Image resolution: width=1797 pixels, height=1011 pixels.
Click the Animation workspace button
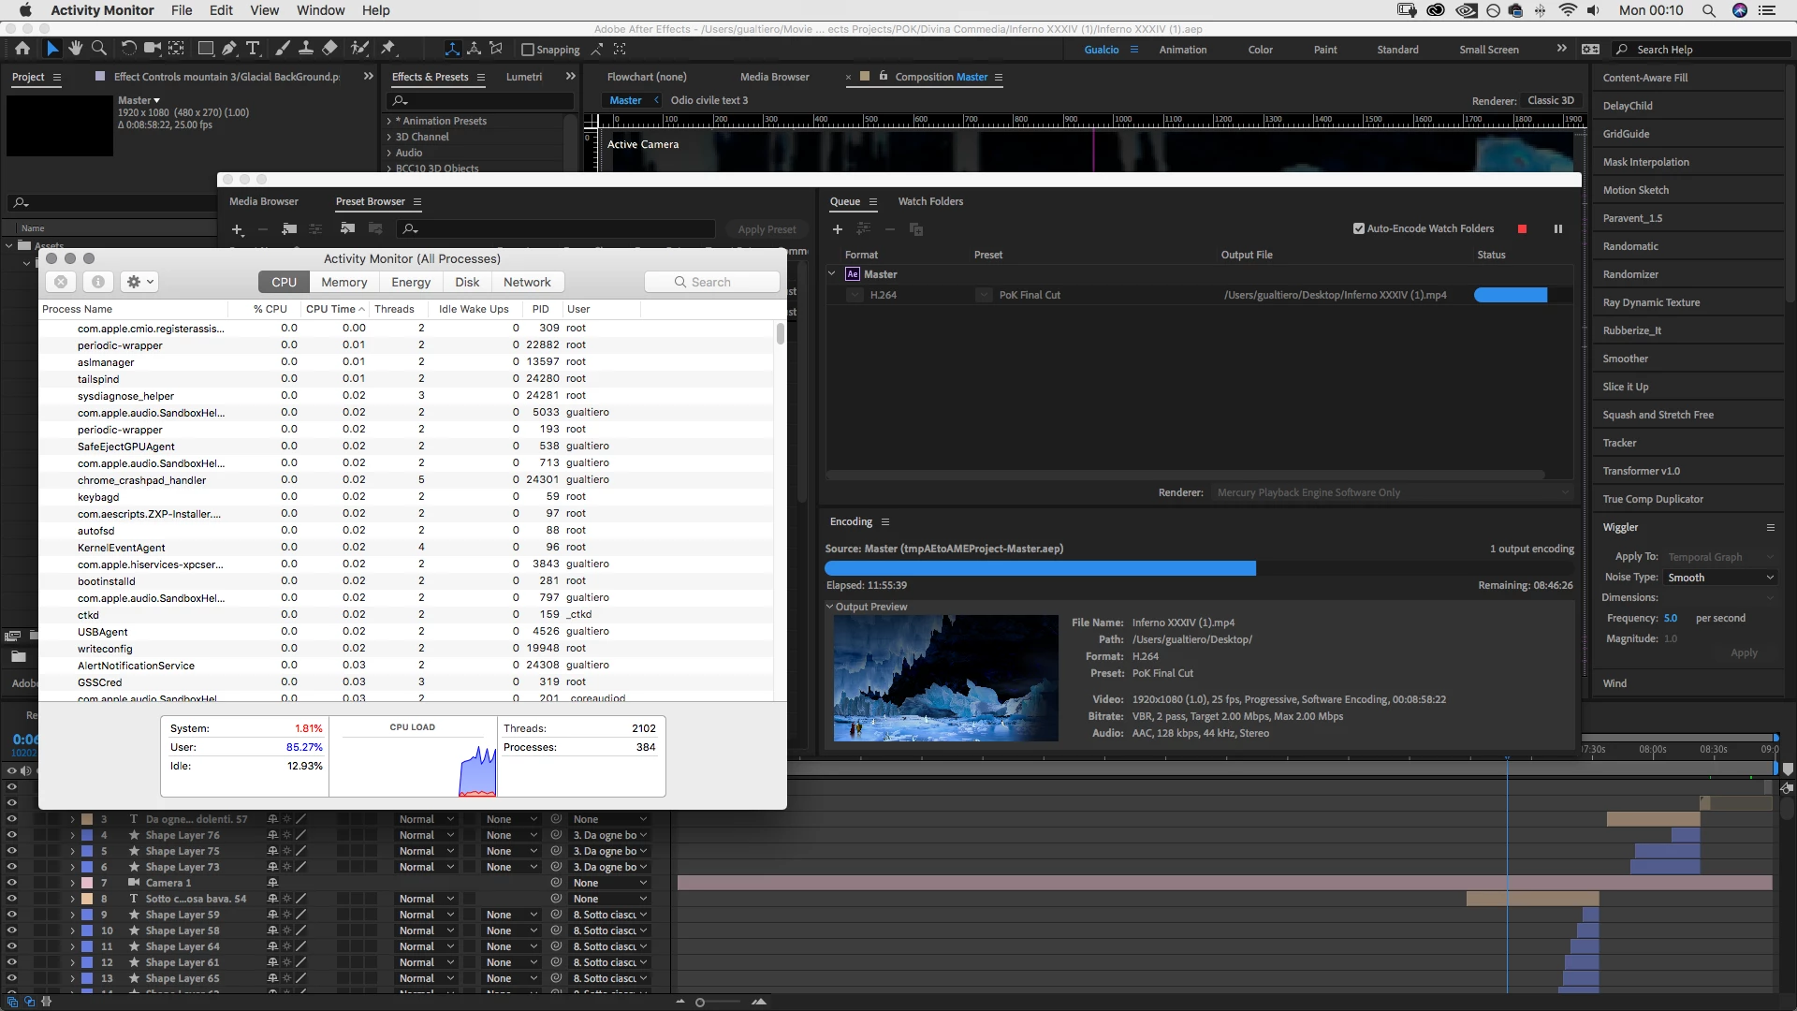click(1182, 50)
